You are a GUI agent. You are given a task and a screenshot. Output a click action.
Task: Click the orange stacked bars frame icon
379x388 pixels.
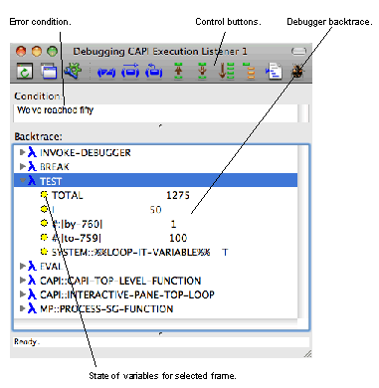250,71
